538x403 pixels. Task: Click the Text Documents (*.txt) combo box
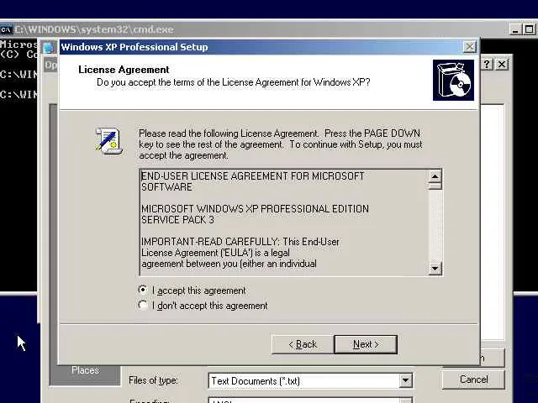coord(310,380)
